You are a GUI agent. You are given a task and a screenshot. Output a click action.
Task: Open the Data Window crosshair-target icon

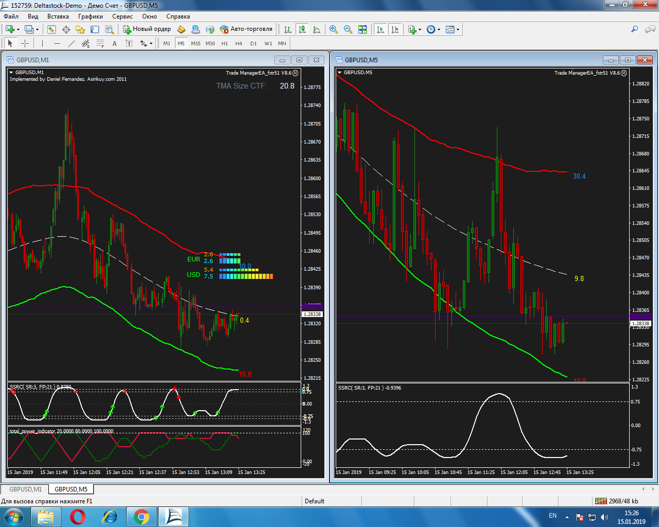[x=66, y=29]
